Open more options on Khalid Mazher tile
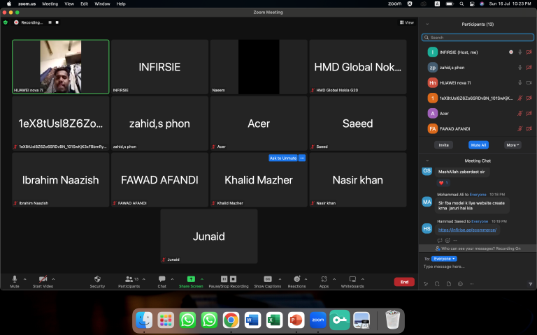 click(x=302, y=158)
